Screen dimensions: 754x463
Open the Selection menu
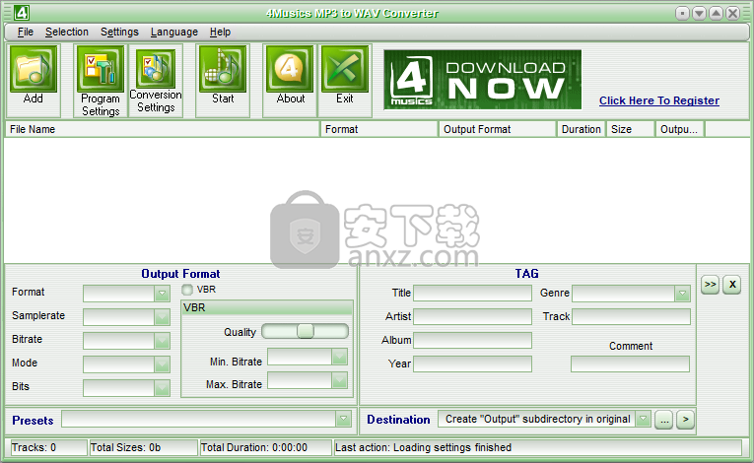(x=67, y=32)
